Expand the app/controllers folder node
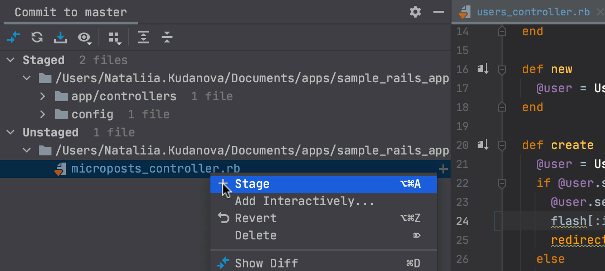Viewport: 605px width, 271px height. 42,96
